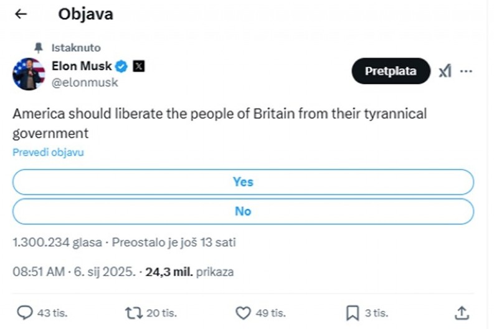Image resolution: width=494 pixels, height=329 pixels.
Task: Vote No in the poll
Action: click(x=243, y=211)
